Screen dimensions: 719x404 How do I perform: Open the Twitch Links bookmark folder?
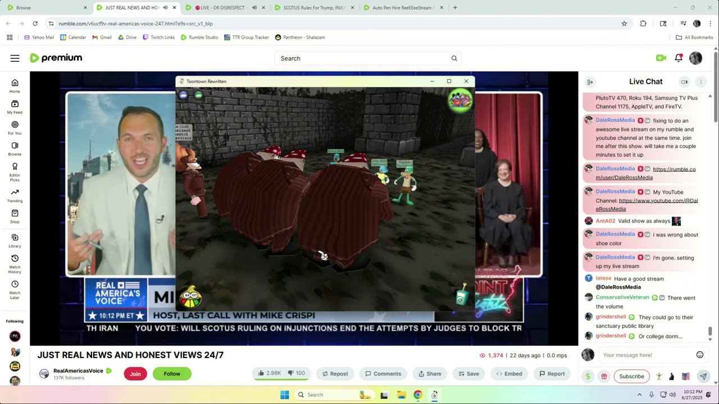click(x=158, y=37)
